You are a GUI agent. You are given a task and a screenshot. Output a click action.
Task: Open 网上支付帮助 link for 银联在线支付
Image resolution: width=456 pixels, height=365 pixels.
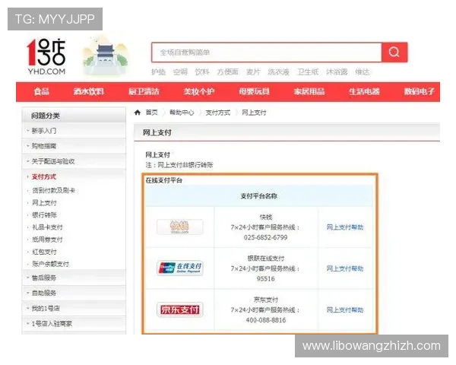click(x=345, y=268)
